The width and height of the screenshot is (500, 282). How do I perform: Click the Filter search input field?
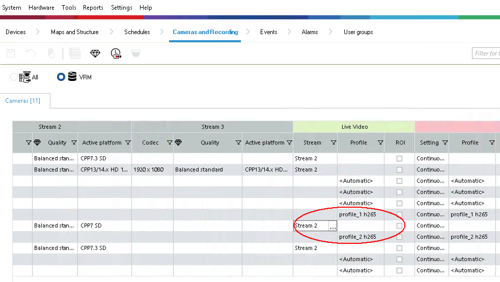(486, 53)
